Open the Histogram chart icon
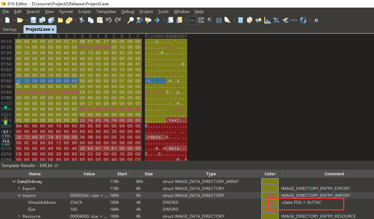The height and width of the screenshot is (219, 374). click(268, 20)
